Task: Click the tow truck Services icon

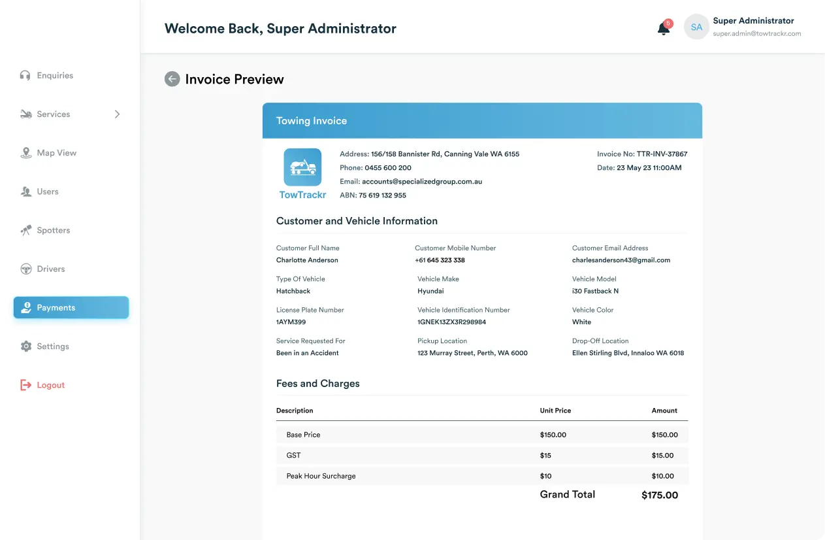Action: click(25, 114)
